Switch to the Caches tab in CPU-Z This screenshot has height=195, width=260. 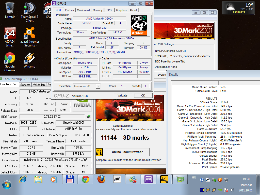[x=70, y=10]
